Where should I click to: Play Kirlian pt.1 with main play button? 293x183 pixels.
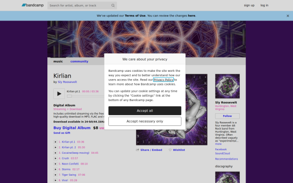tap(59, 94)
